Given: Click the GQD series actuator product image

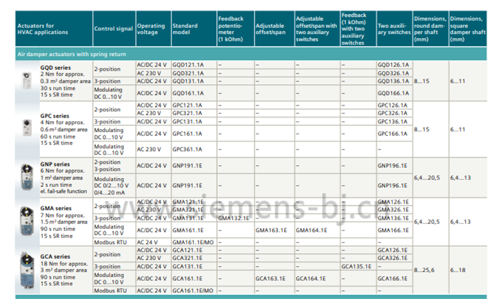Looking at the screenshot, I should pos(27,80).
